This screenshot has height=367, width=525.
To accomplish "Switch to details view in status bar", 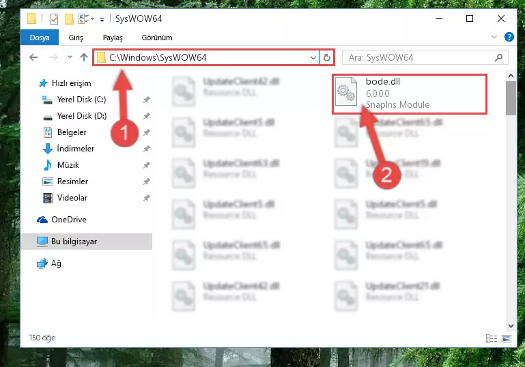I will click(491, 338).
